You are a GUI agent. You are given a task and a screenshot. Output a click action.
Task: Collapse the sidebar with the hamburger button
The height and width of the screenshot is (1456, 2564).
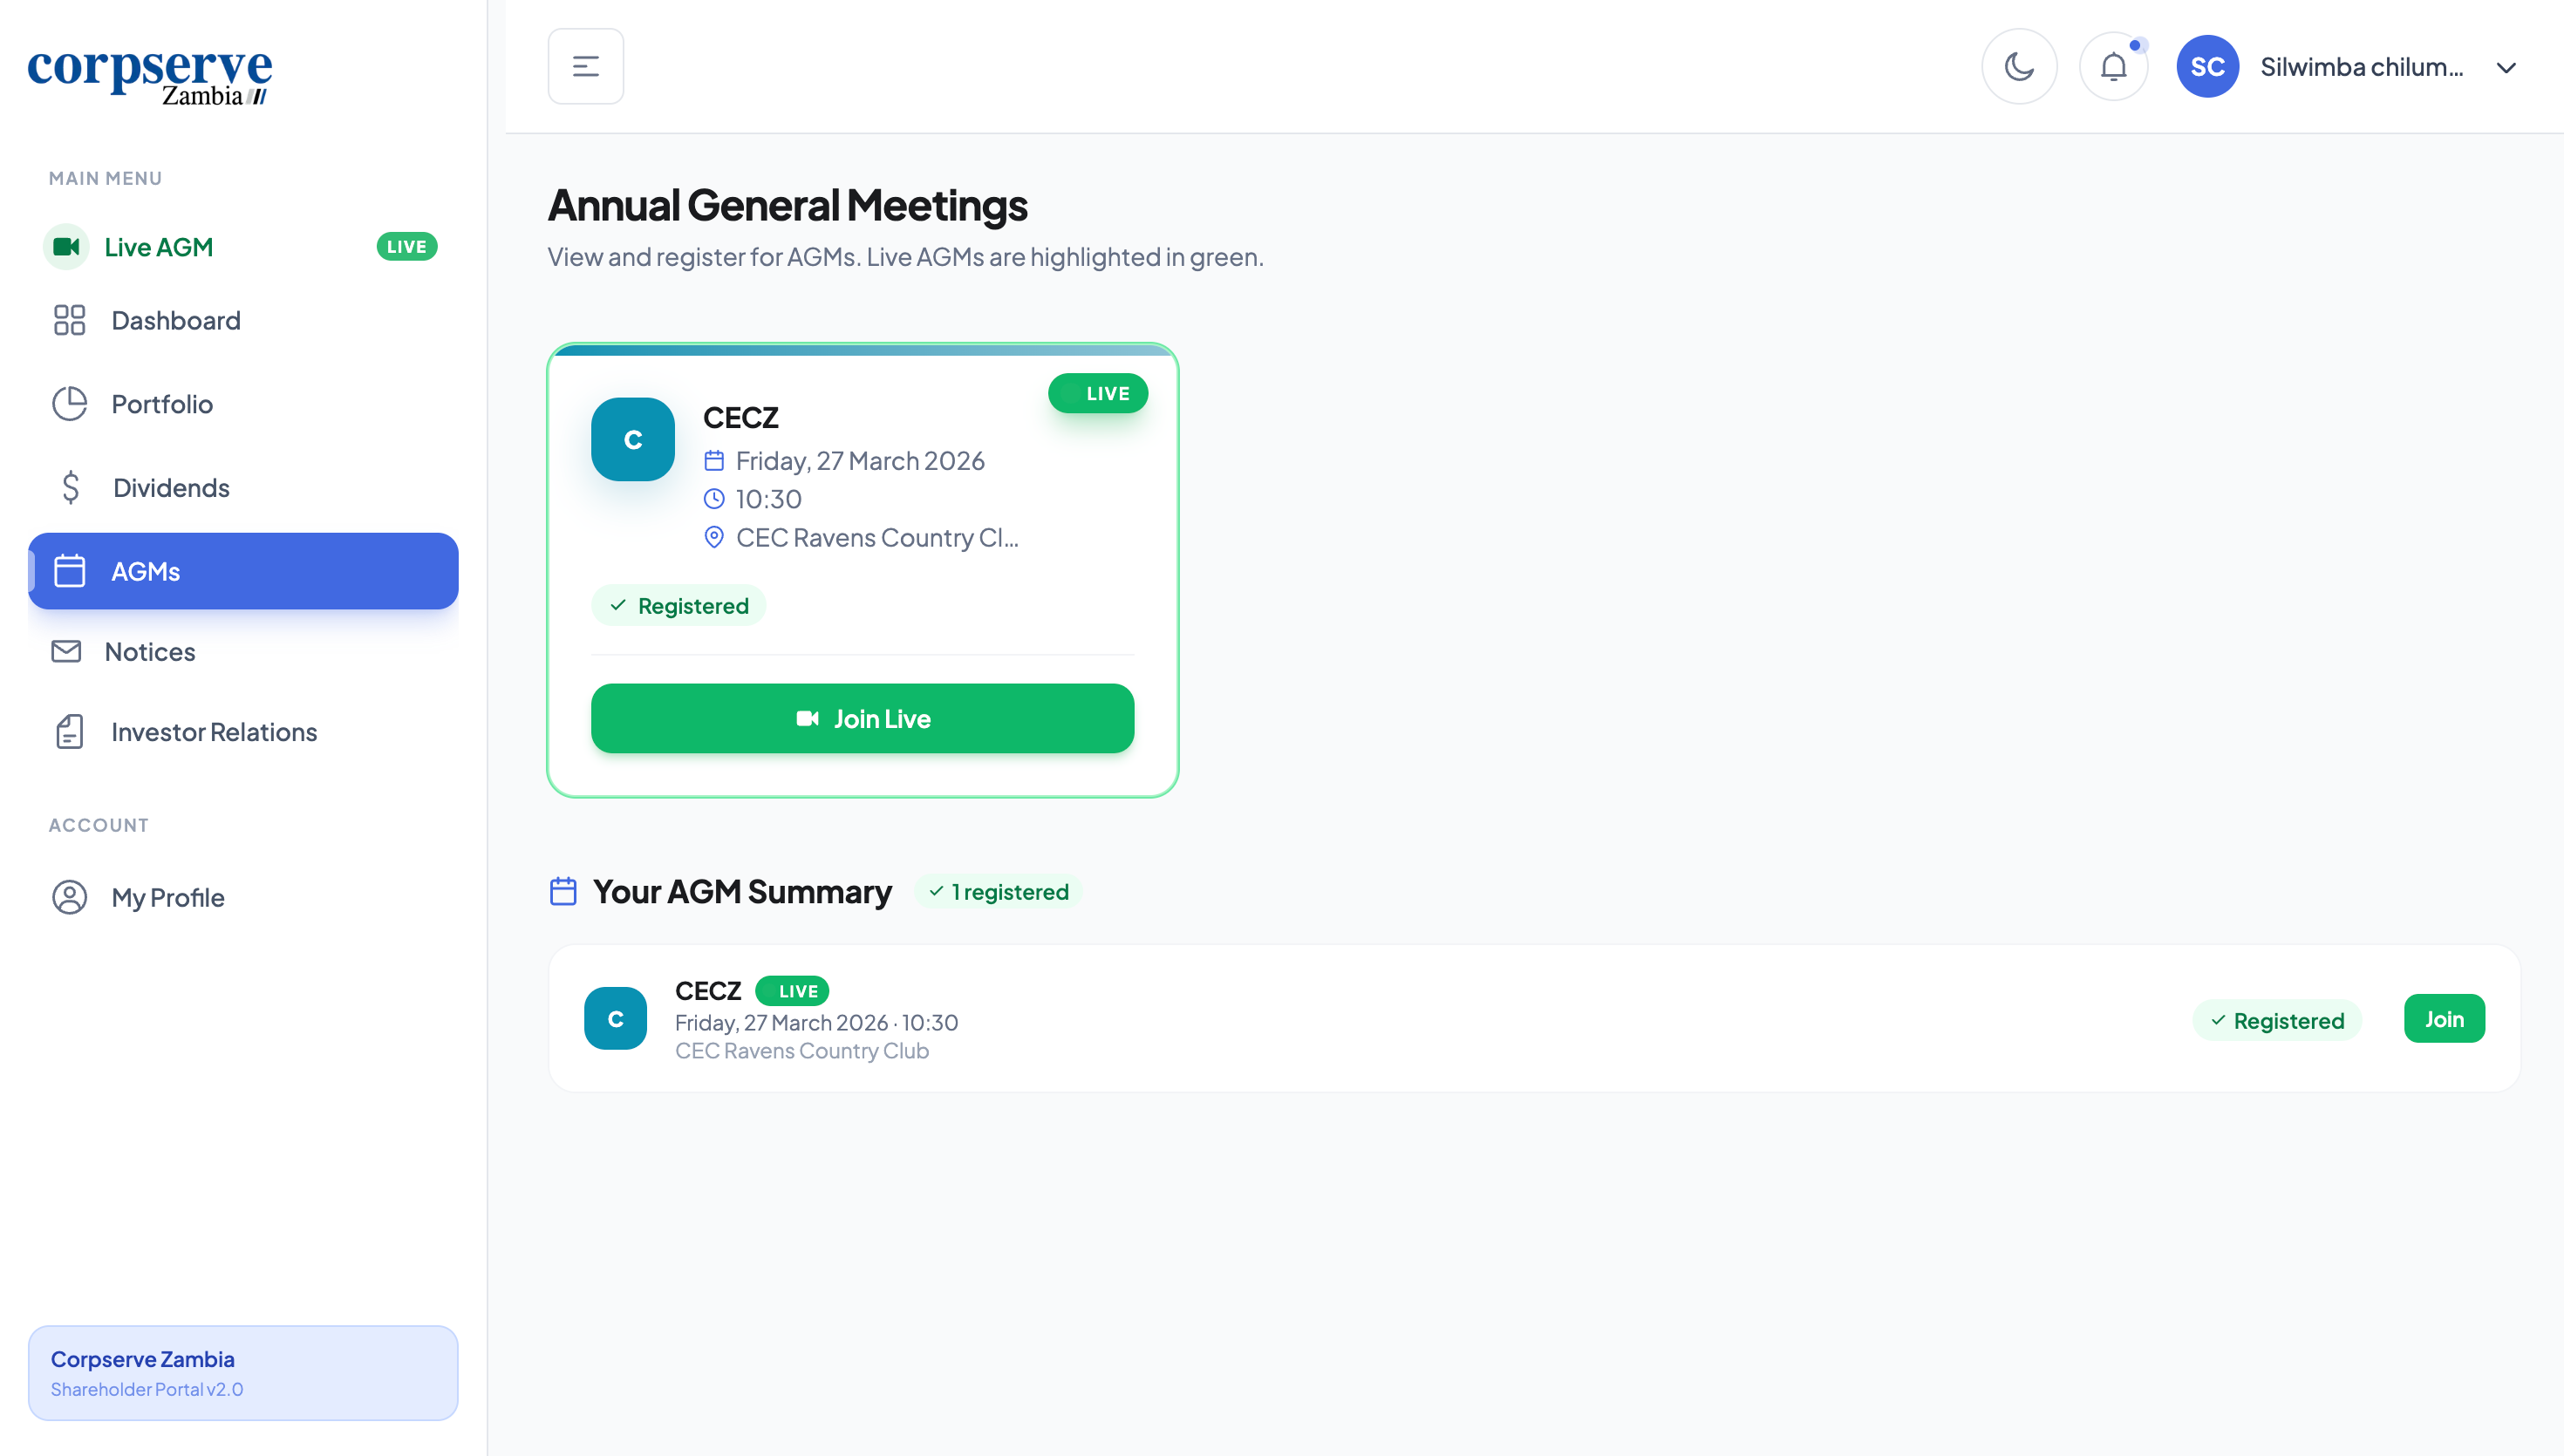point(586,67)
